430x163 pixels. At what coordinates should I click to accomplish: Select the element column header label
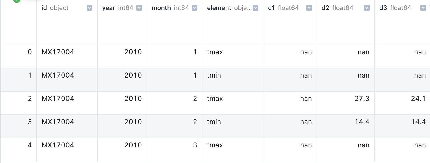tap(219, 8)
